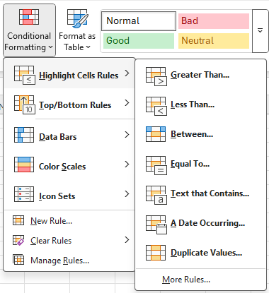Click More Rules link
The width and height of the screenshot is (269, 293).
186,280
